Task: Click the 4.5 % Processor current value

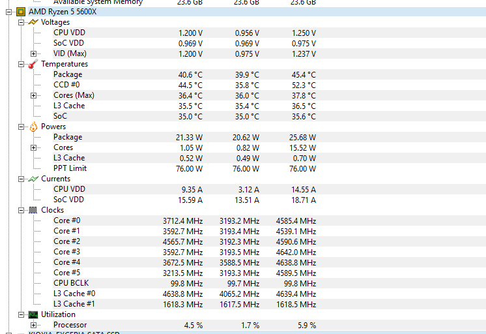Action: click(x=193, y=326)
